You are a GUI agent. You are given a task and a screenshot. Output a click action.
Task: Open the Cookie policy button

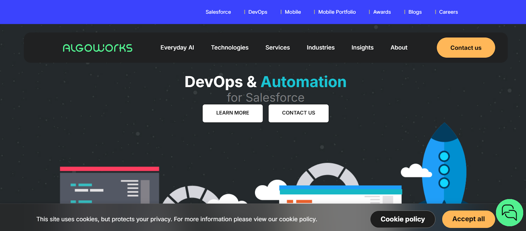click(403, 219)
